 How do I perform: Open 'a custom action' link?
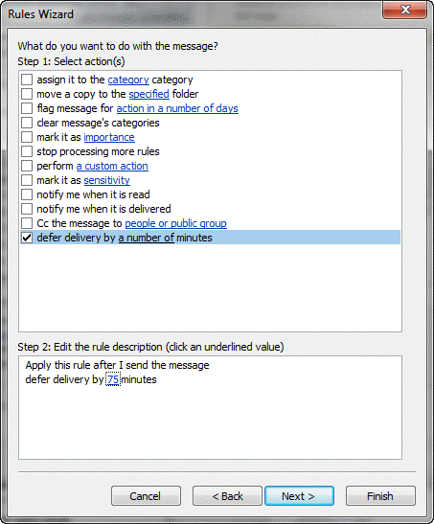pos(112,166)
